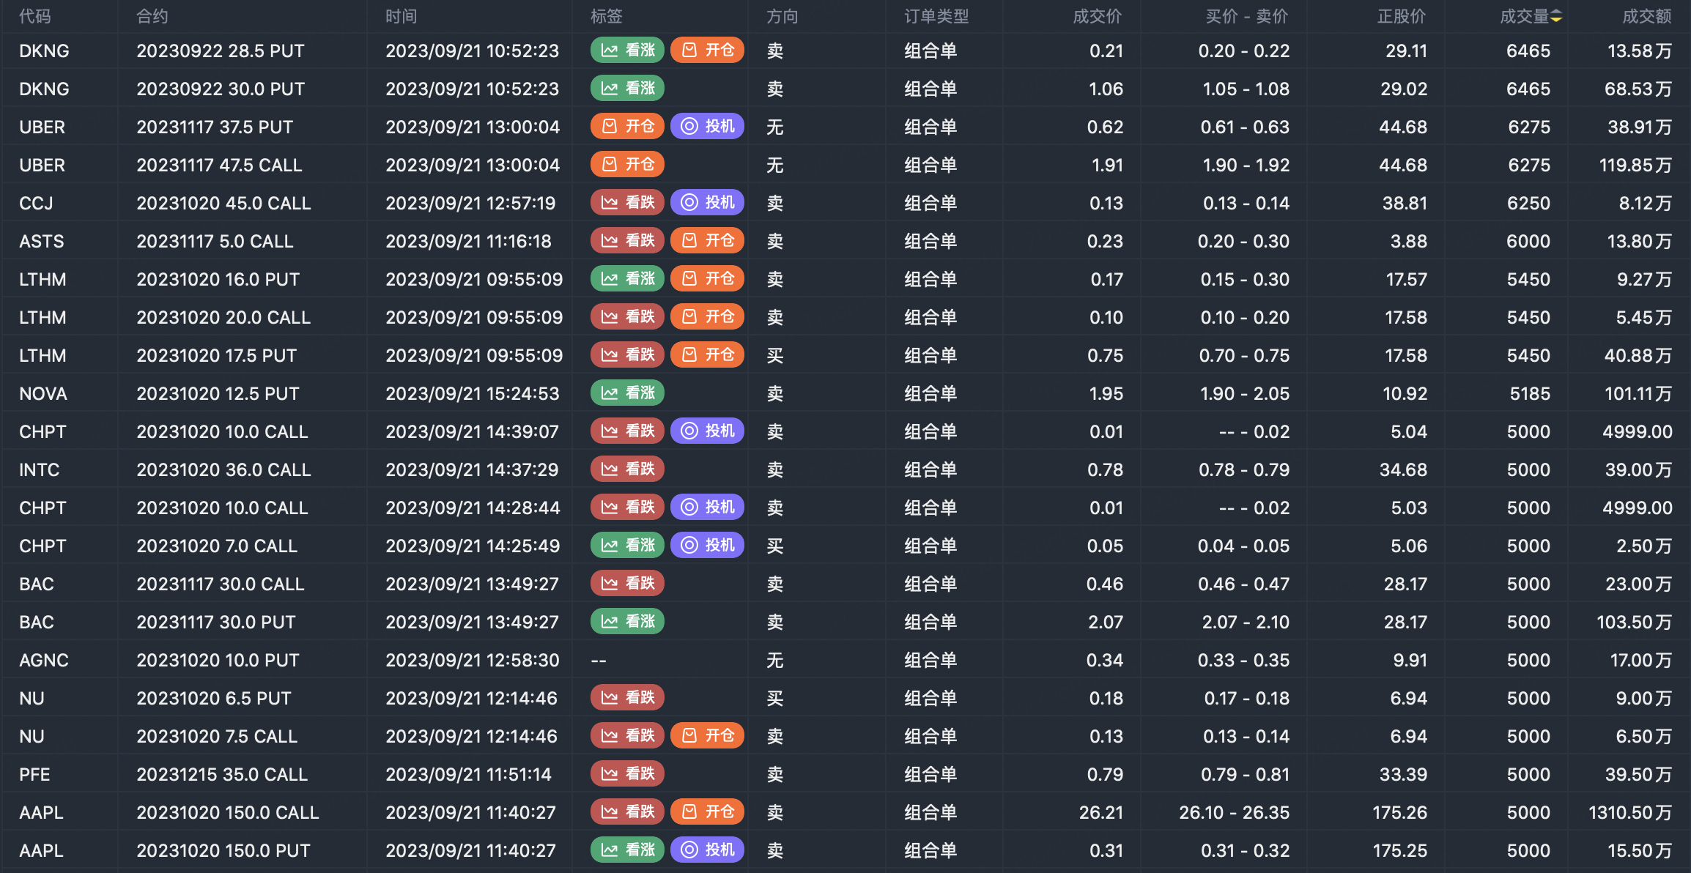
Task: Click the 开仓 tag in DKNG 28.5 PUT row
Action: coord(708,50)
